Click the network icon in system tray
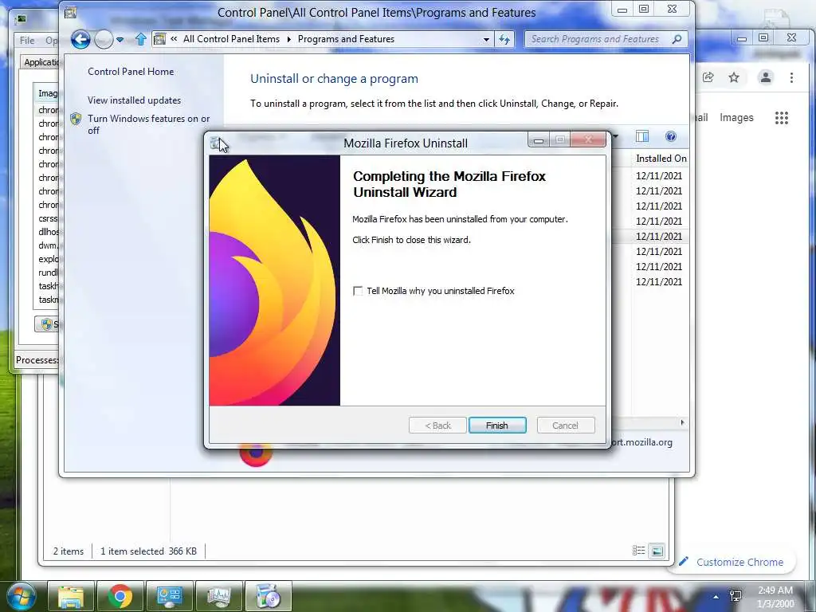 pyautogui.click(x=736, y=596)
